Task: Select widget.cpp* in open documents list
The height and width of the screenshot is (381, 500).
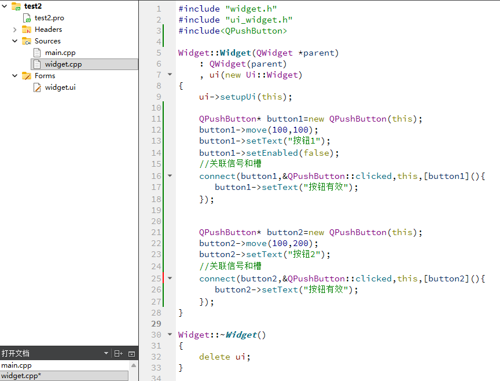Action: [x=64, y=376]
